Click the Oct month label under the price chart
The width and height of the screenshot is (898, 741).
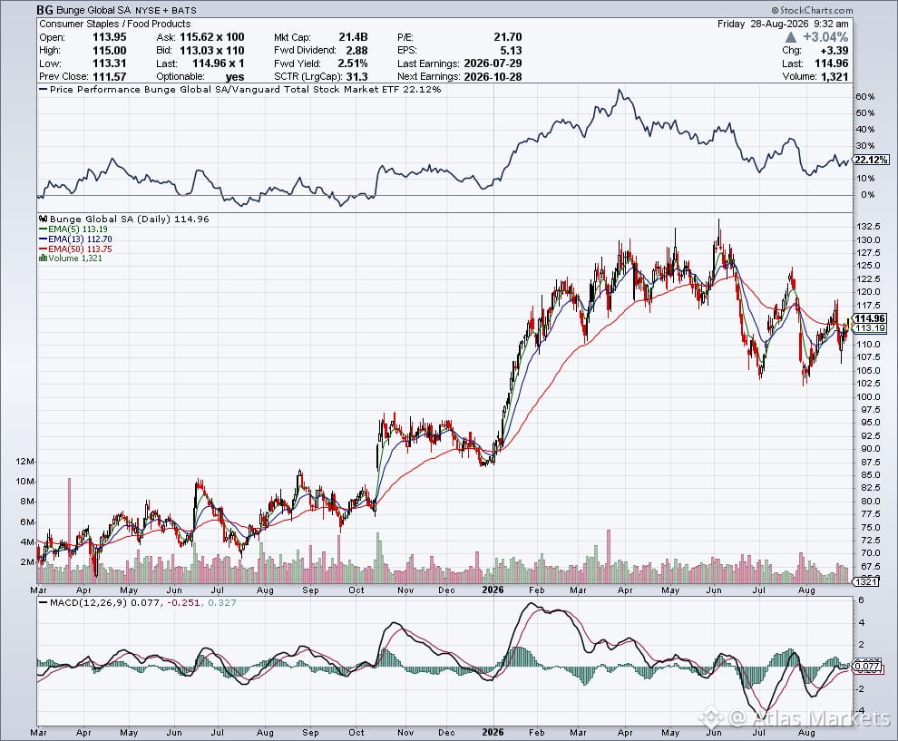356,590
